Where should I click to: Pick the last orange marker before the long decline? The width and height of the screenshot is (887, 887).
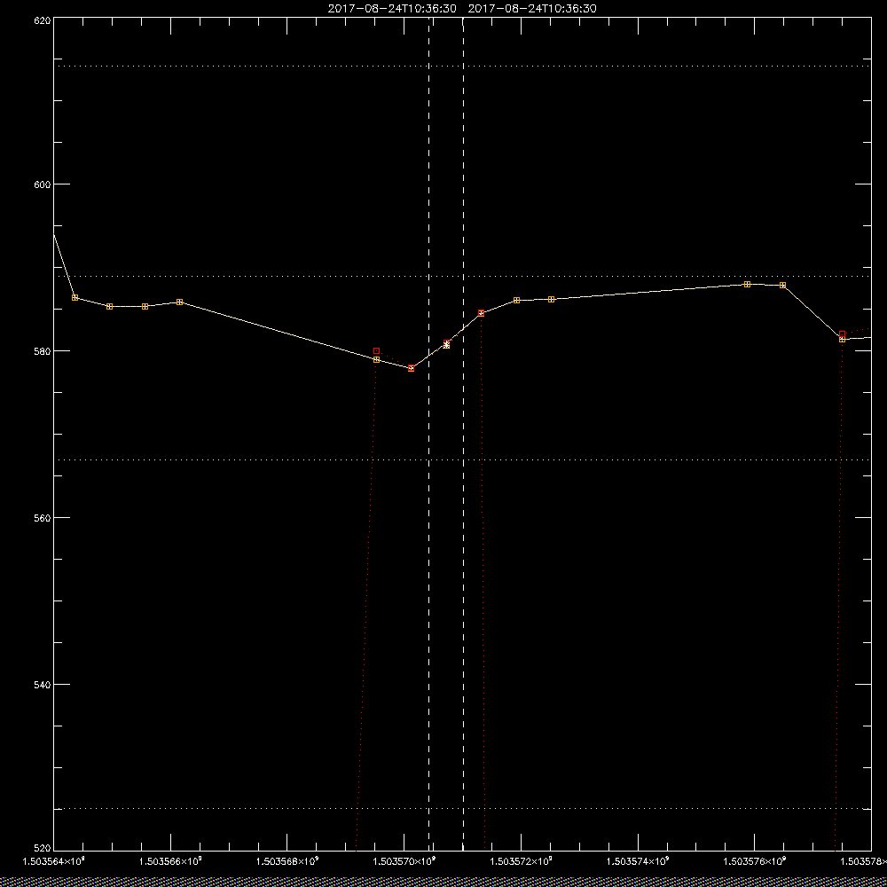click(x=180, y=302)
